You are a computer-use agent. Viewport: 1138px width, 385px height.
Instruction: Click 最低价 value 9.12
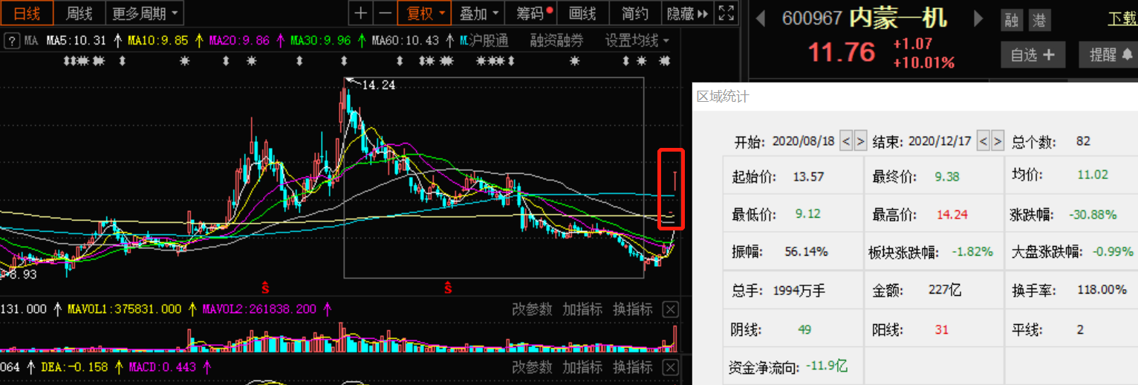click(807, 214)
